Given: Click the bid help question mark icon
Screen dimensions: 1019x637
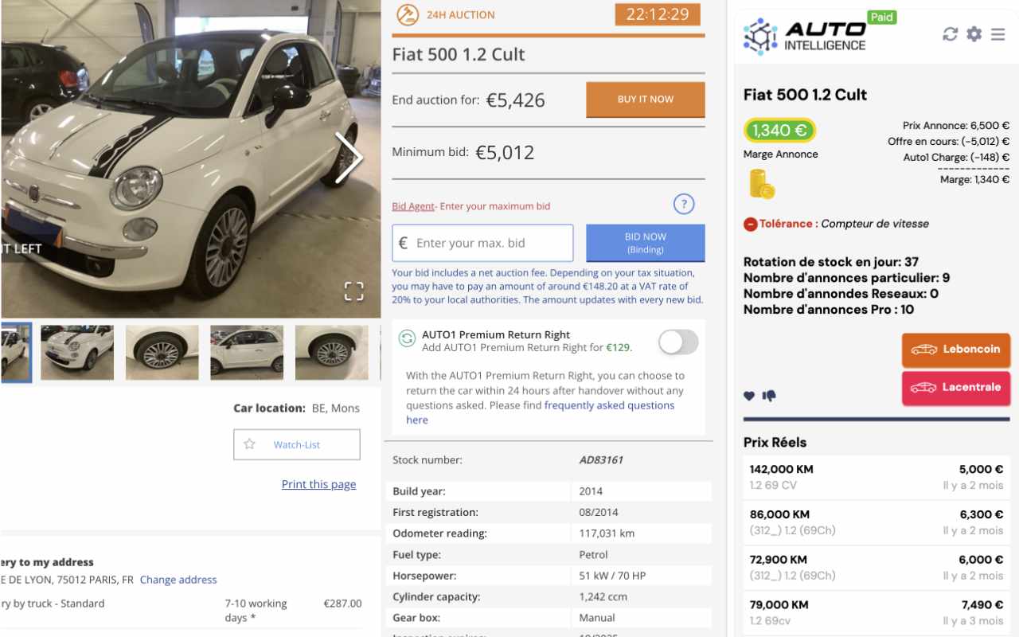Looking at the screenshot, I should [x=684, y=204].
